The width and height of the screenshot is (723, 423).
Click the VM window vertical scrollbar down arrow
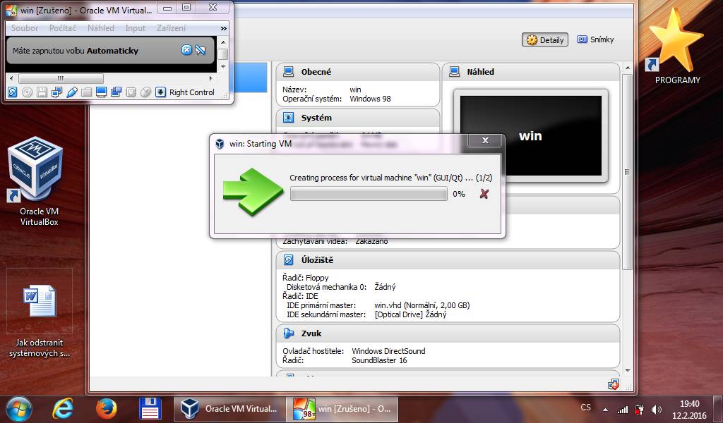click(x=223, y=66)
